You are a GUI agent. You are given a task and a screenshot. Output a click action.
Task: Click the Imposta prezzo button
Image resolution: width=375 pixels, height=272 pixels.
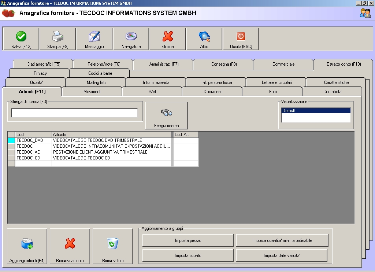(188, 240)
